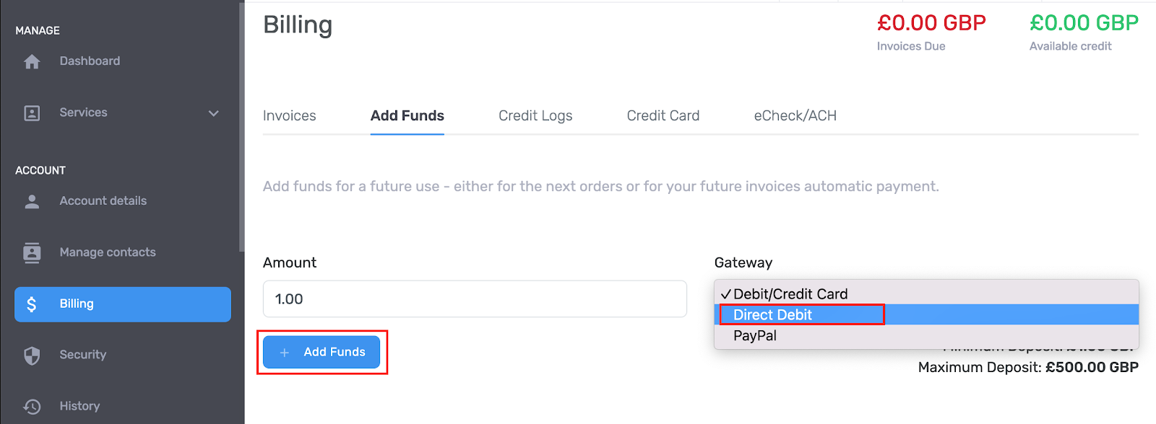Go to the Credit Card tab
Screen dimensions: 1156x424
tap(663, 116)
